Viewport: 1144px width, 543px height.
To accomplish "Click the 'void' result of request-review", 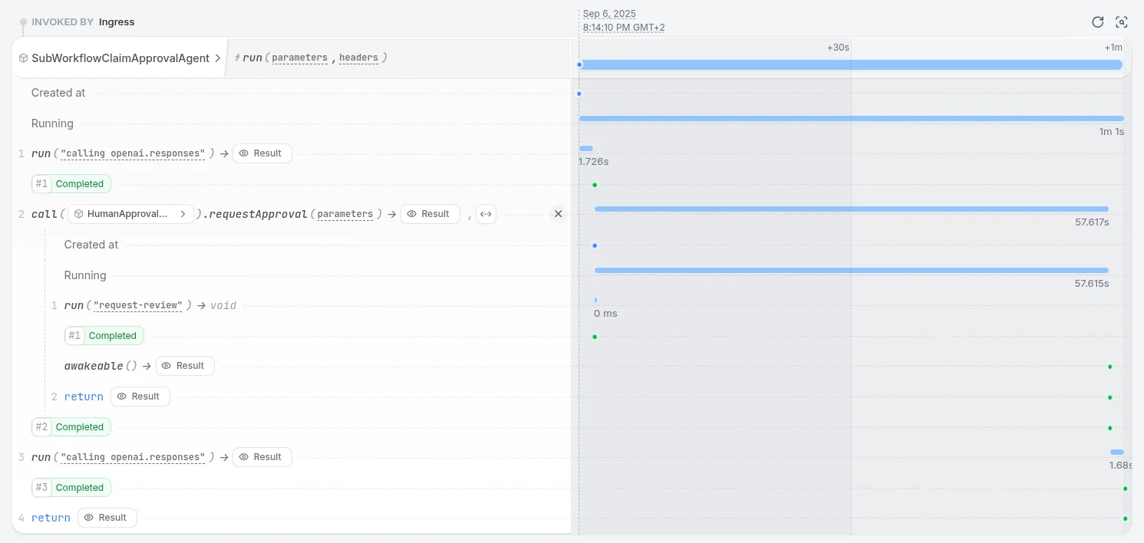I will tap(223, 305).
